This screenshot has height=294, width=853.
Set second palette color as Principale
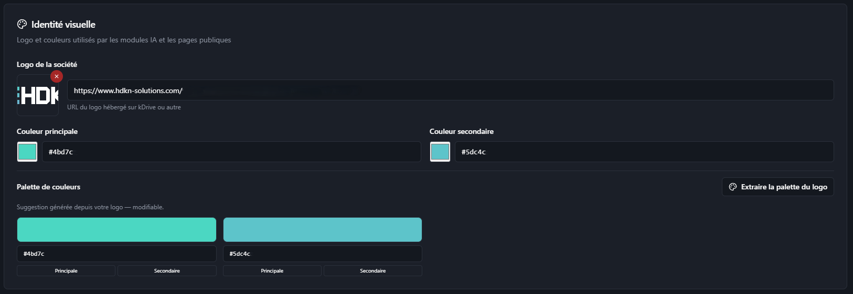point(272,270)
